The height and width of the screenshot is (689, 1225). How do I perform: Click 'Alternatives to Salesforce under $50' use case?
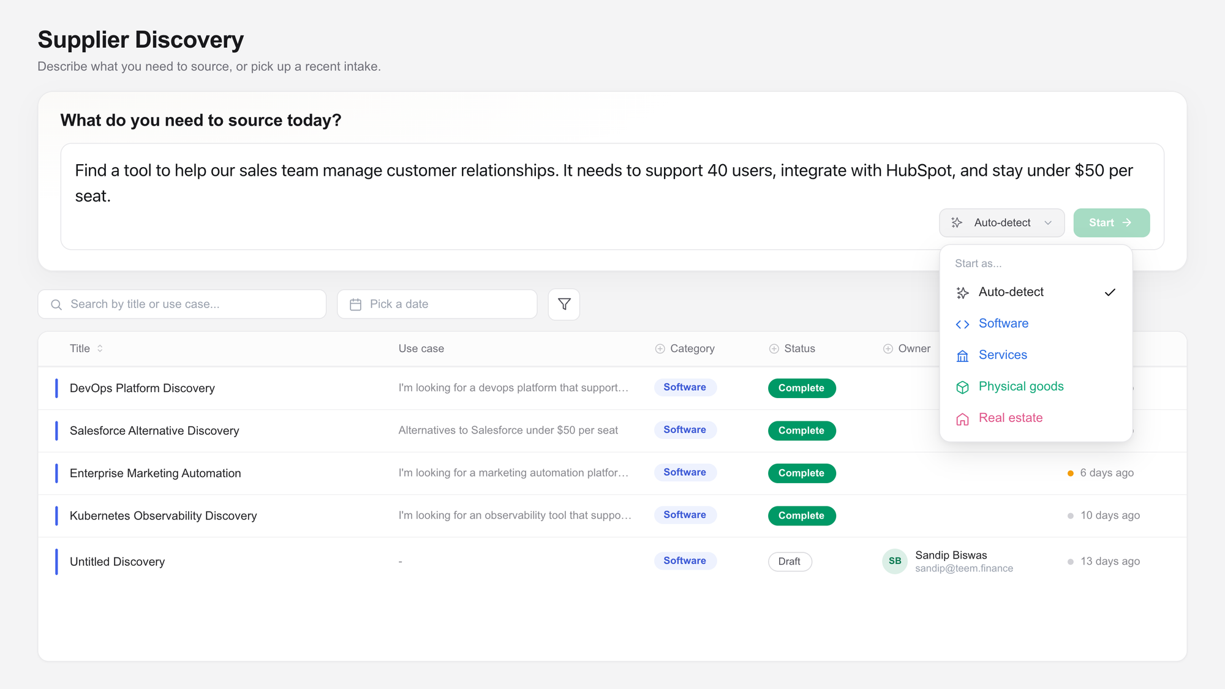click(508, 431)
